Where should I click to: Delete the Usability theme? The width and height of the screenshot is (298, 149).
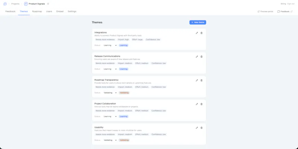202,128
